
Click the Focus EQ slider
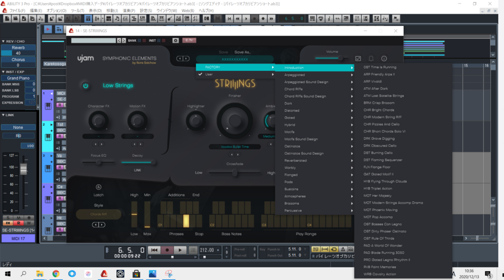(x=98, y=162)
